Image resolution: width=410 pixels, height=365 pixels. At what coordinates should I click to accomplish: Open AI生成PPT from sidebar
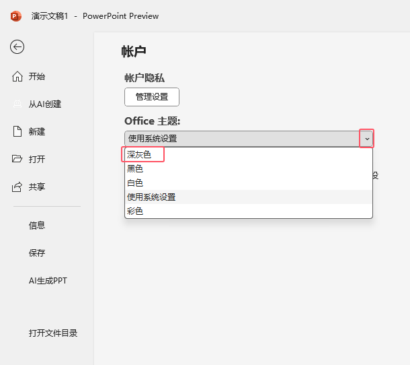click(48, 281)
